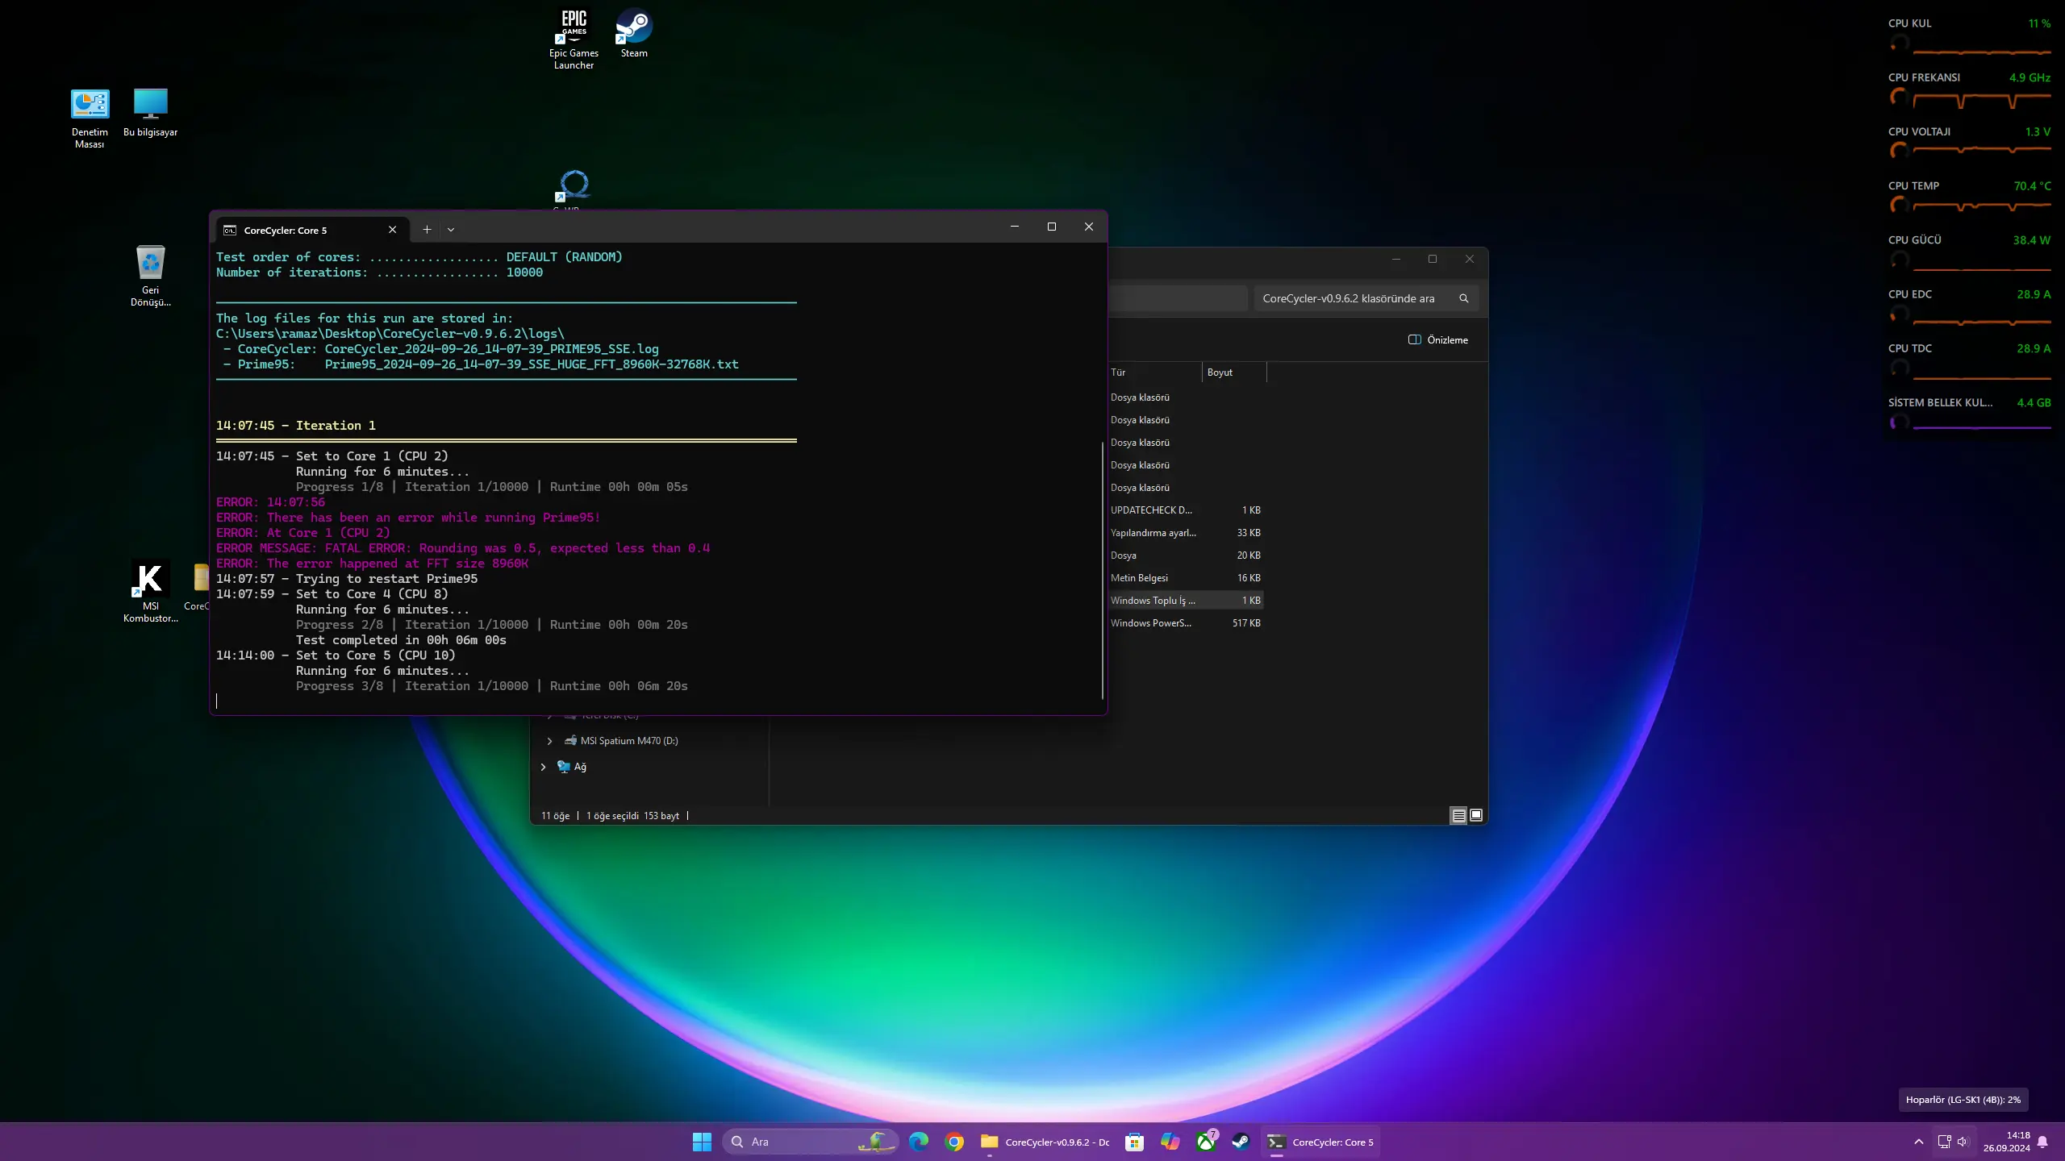Open Copilot from taskbar
The image size is (2065, 1161).
[1170, 1142]
